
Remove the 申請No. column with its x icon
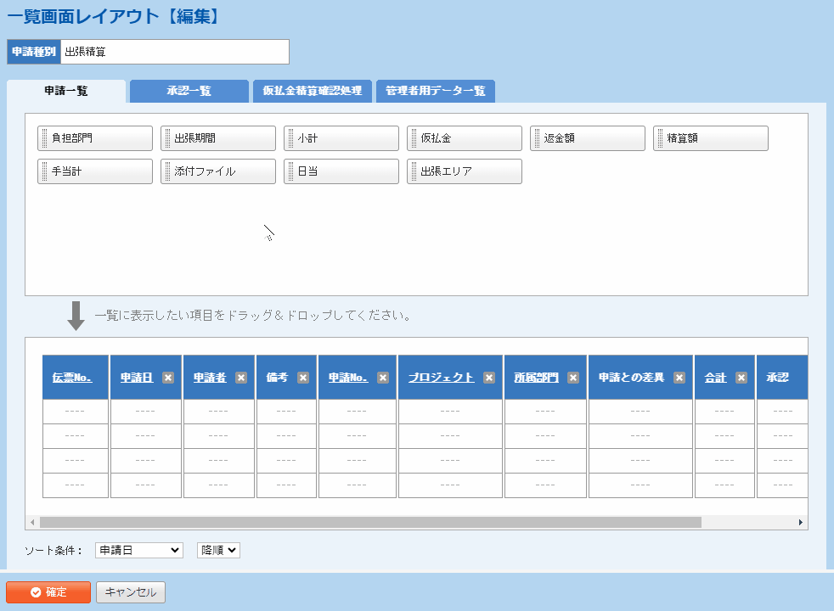pyautogui.click(x=383, y=378)
